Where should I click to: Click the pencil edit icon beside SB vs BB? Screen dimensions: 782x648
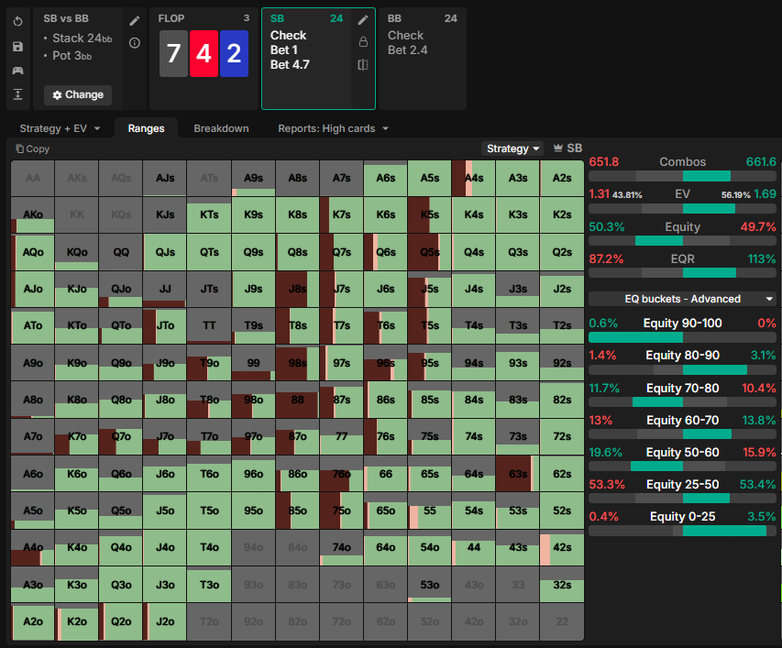coord(135,20)
